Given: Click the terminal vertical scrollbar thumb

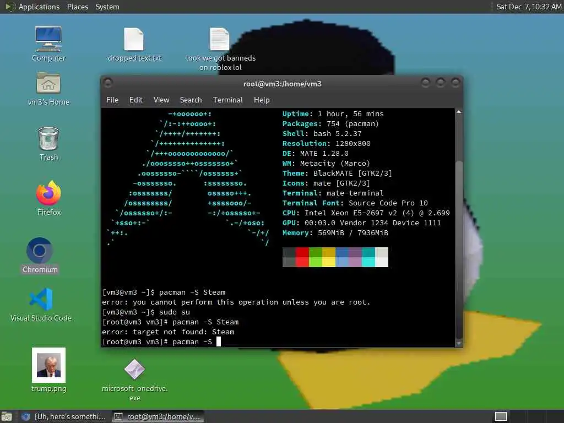Looking at the screenshot, I should point(459,250).
